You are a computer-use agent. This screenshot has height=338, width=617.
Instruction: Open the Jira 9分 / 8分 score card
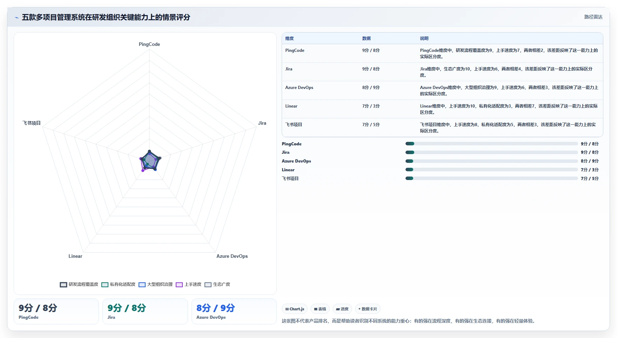(145, 311)
